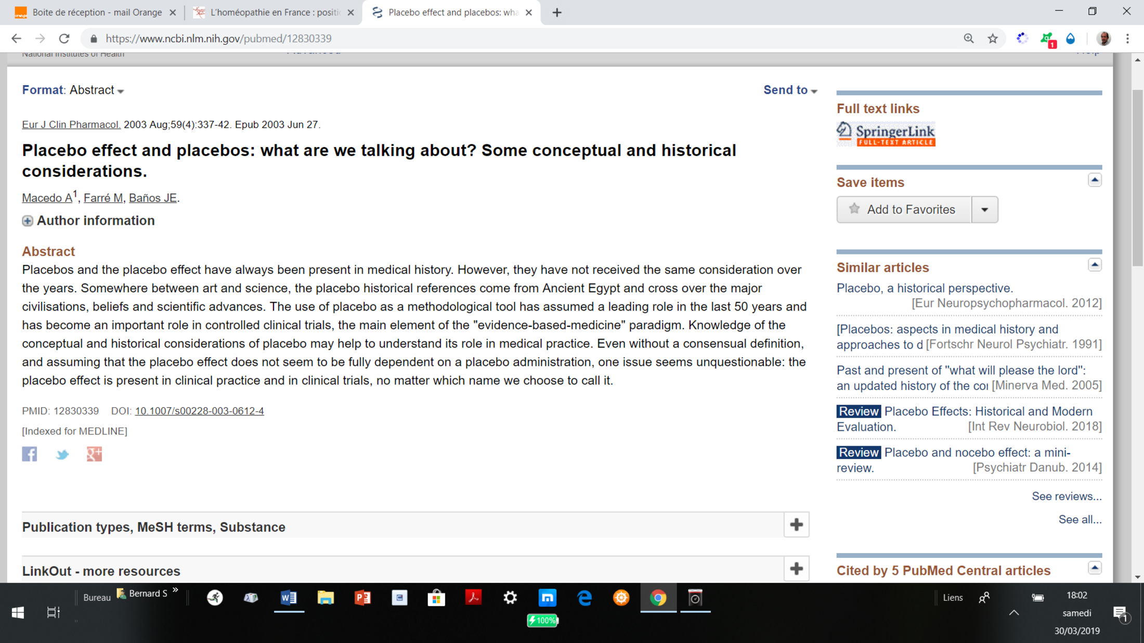Screen dimensions: 1144x643
Task: Switch to Boite de réception mail tab
Action: (x=97, y=12)
